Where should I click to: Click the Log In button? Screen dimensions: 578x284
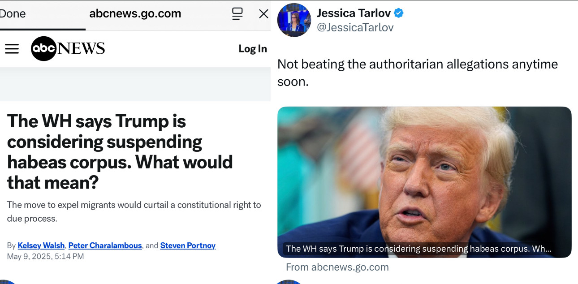pos(253,49)
